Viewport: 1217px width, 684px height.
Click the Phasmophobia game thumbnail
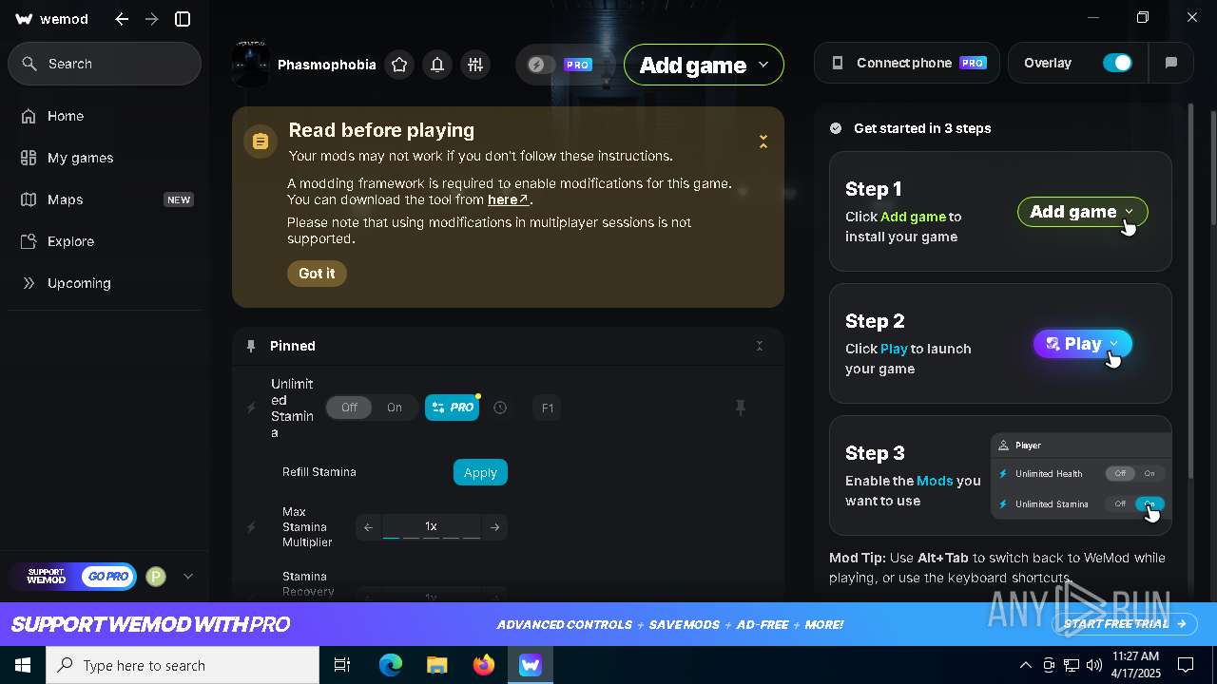pos(251,65)
